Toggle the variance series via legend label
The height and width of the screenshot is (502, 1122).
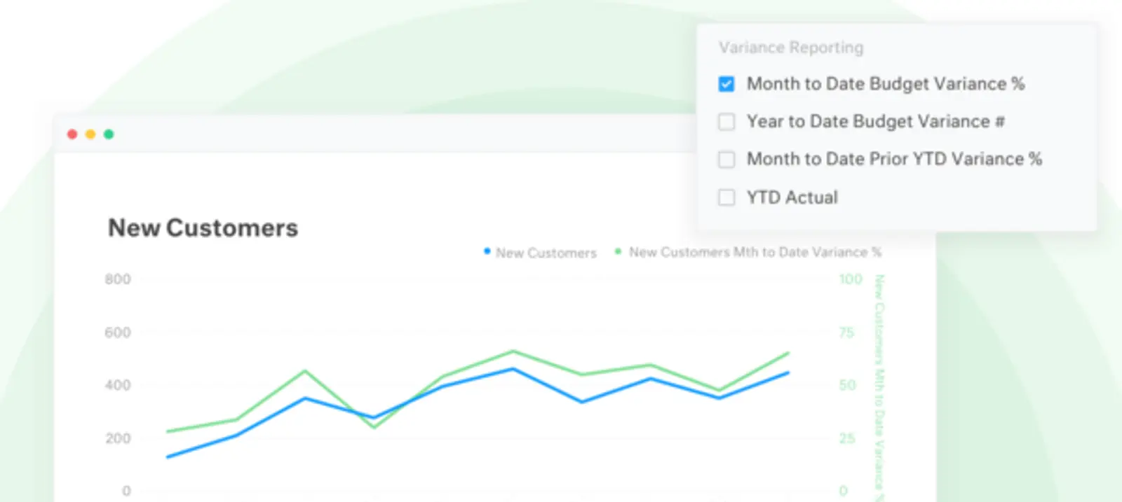click(x=754, y=252)
